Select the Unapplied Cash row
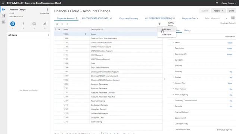 point(108,118)
